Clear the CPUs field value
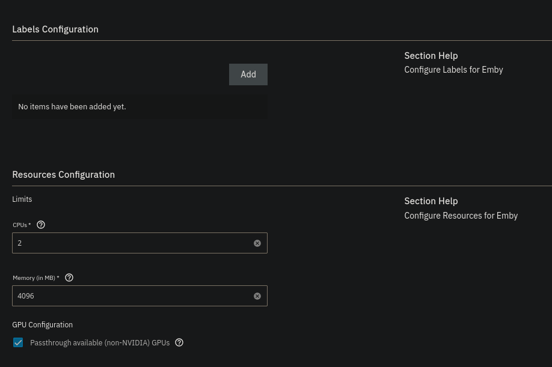The height and width of the screenshot is (367, 552). pyautogui.click(x=257, y=243)
